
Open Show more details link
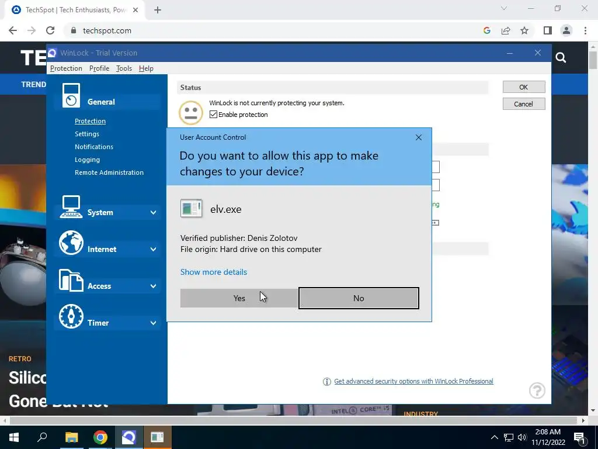pos(214,272)
